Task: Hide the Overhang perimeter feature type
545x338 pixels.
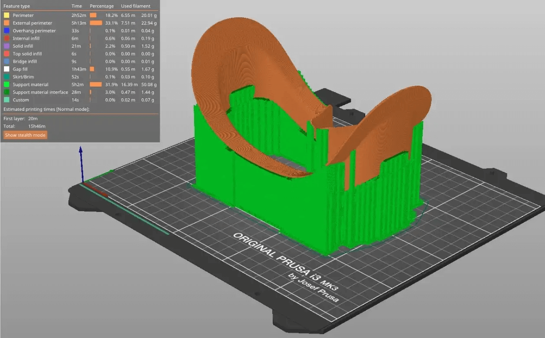Action: pyautogui.click(x=34, y=31)
